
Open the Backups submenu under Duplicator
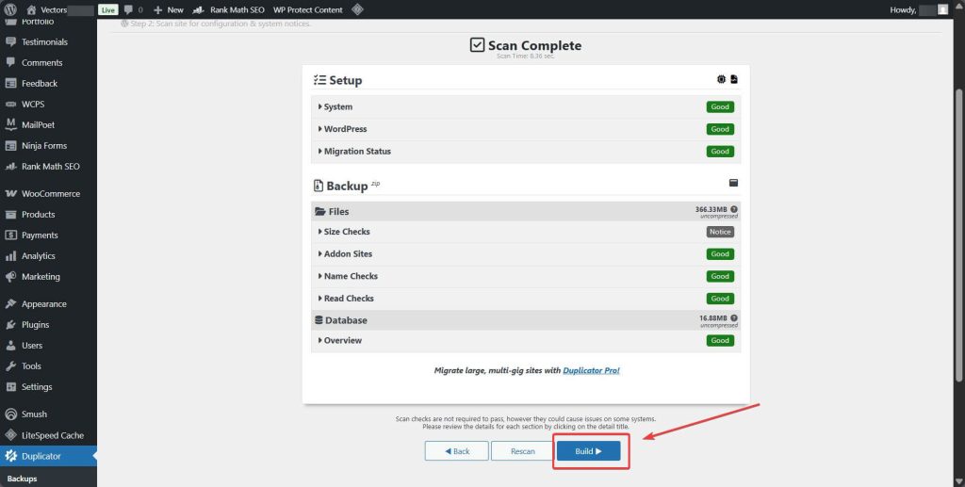click(x=23, y=479)
